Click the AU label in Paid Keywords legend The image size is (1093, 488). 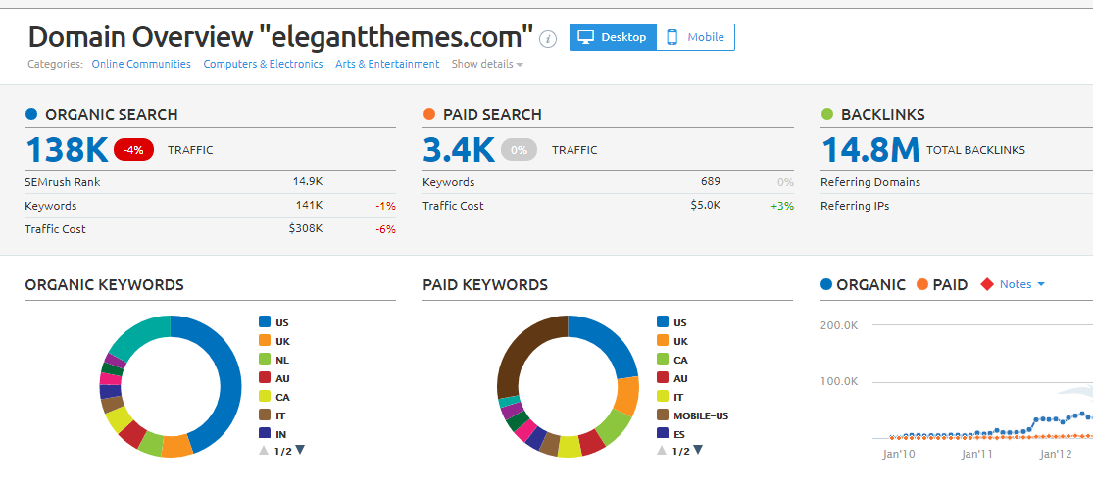(x=680, y=378)
